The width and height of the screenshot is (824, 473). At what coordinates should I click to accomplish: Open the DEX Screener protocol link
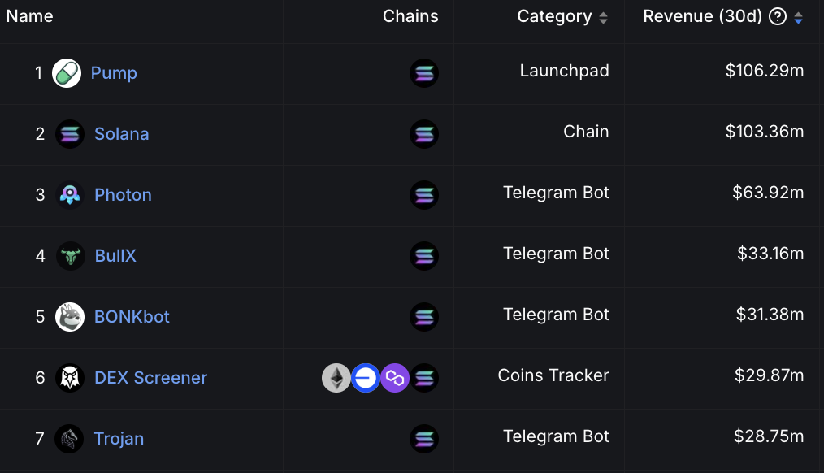click(x=150, y=378)
